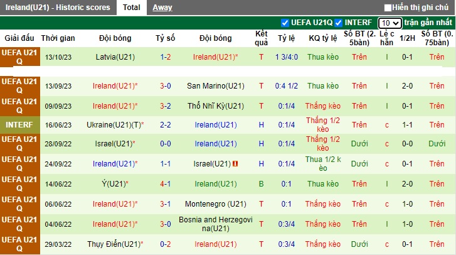Screen dimensions: 456x255
Task: Click score 0-0 of 28/09/22 match
Action: (166, 144)
